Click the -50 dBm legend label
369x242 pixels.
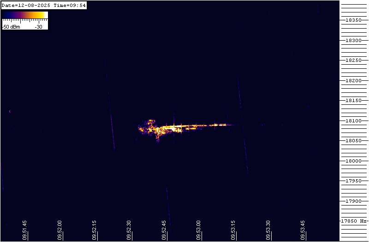[x=11, y=27]
